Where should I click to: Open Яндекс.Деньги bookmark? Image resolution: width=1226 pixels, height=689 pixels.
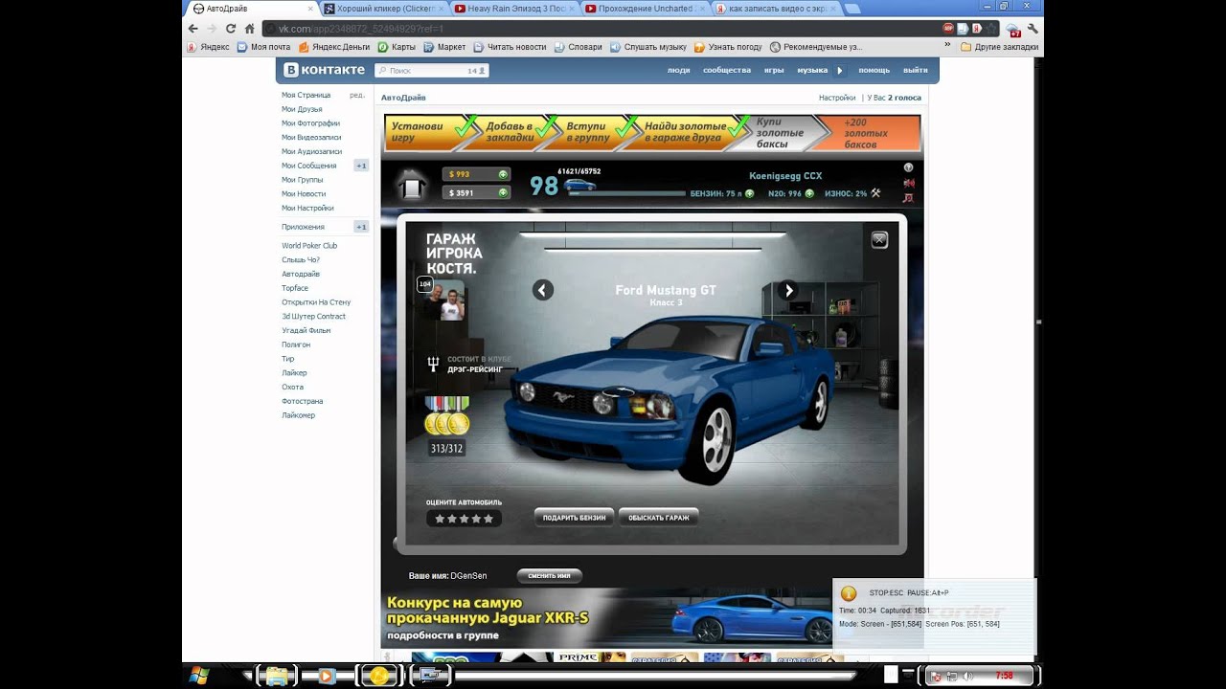334,46
